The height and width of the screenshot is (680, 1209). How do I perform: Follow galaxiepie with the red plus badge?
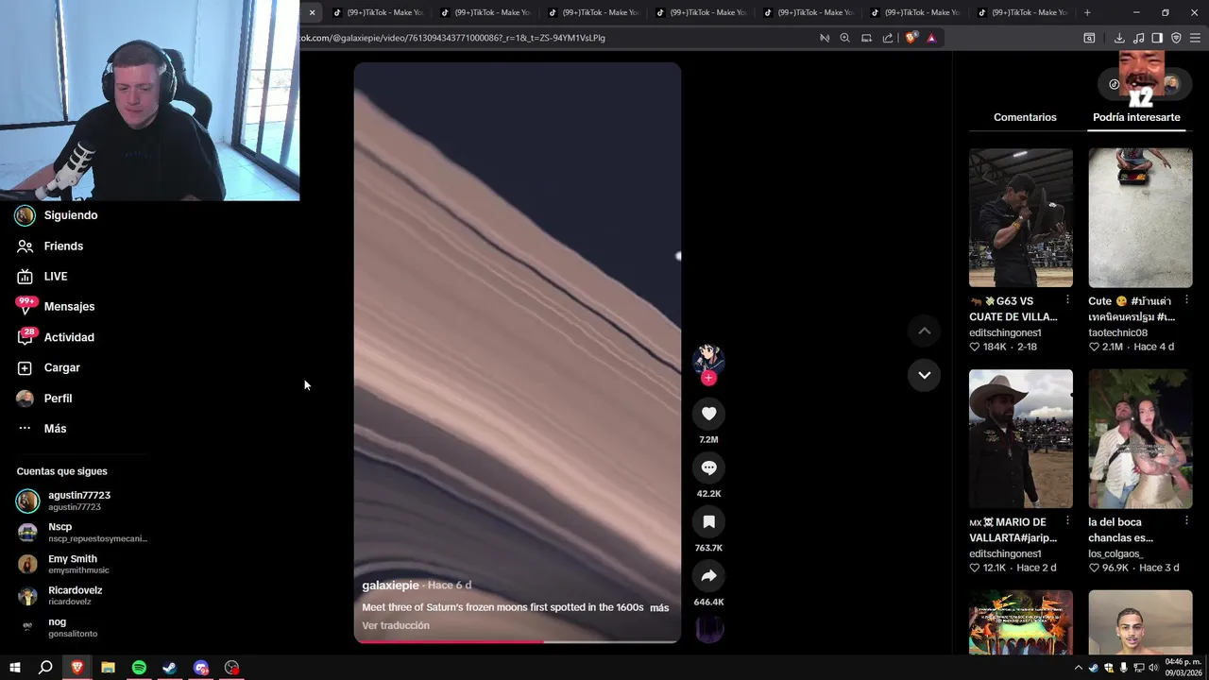(708, 378)
